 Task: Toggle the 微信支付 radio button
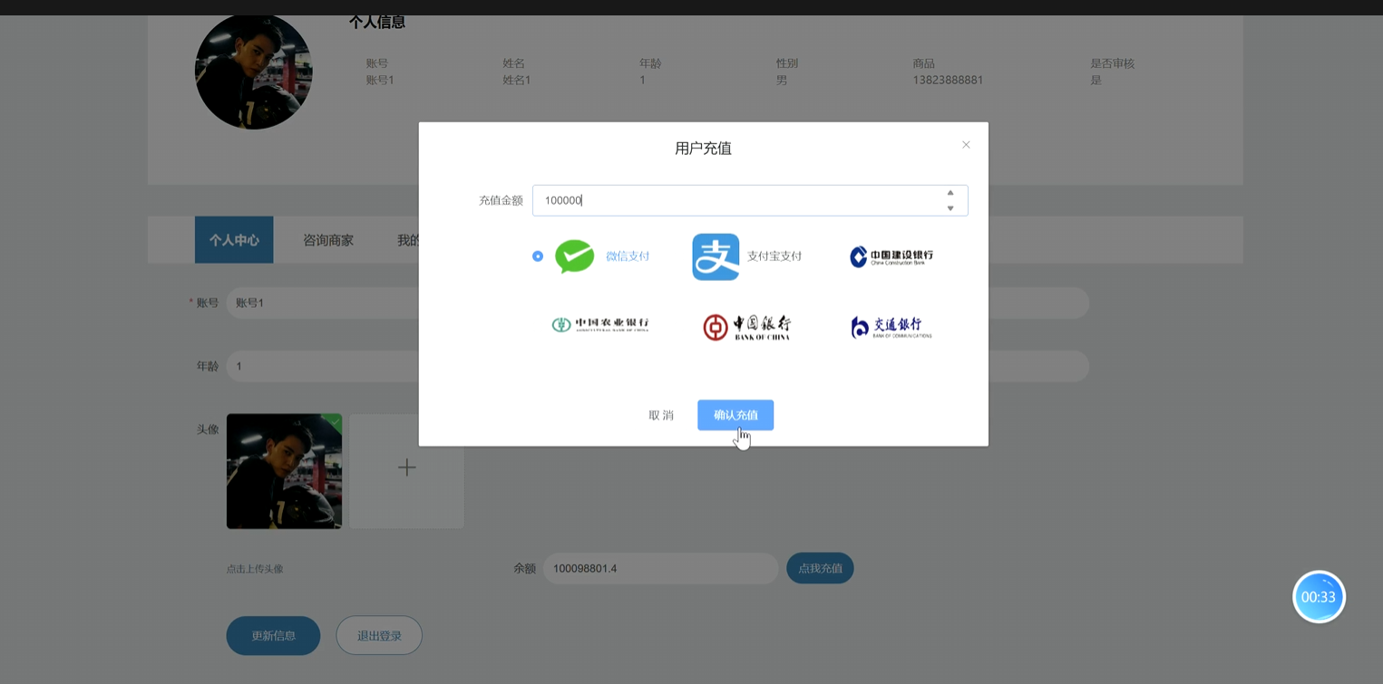point(538,256)
